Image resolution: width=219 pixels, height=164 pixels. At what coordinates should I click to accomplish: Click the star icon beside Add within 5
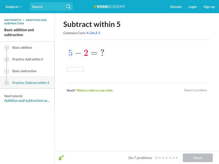tap(7, 59)
